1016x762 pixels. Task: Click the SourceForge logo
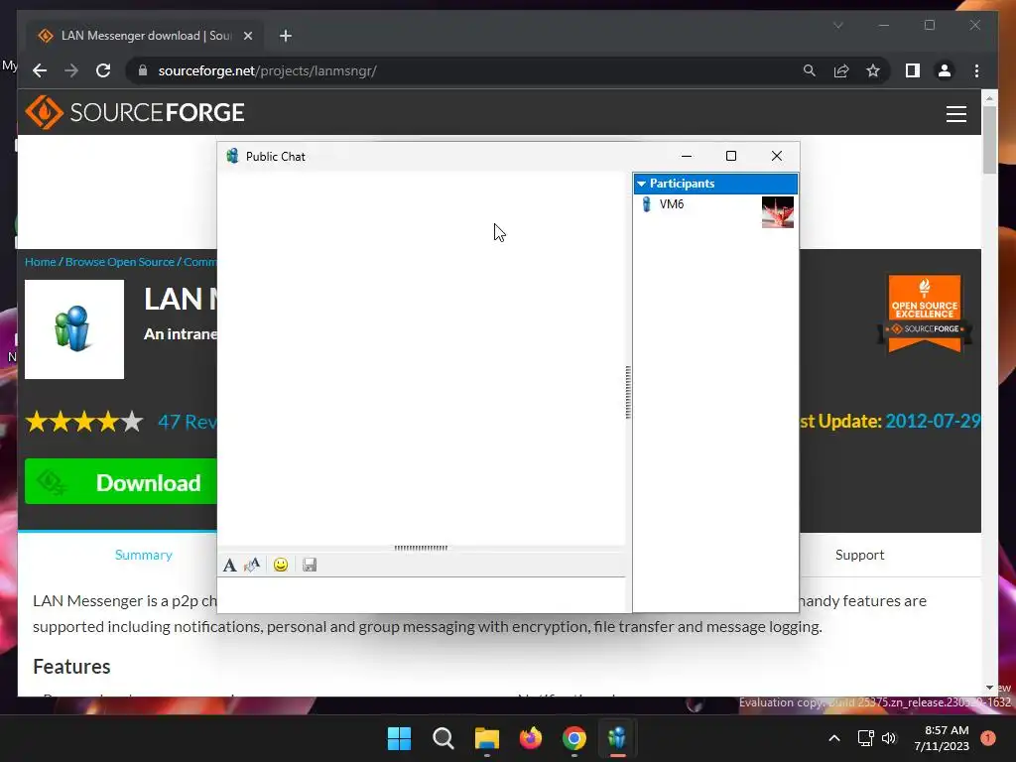tap(135, 112)
